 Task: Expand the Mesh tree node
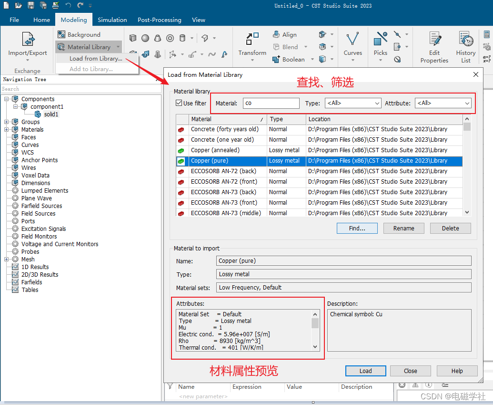[x=6, y=259]
